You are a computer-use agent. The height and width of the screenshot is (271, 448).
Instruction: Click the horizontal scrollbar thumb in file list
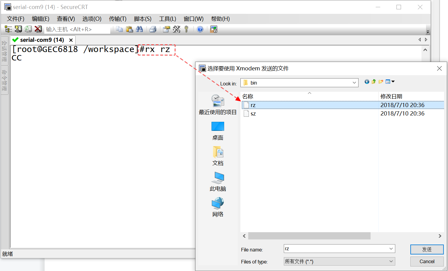(309, 236)
